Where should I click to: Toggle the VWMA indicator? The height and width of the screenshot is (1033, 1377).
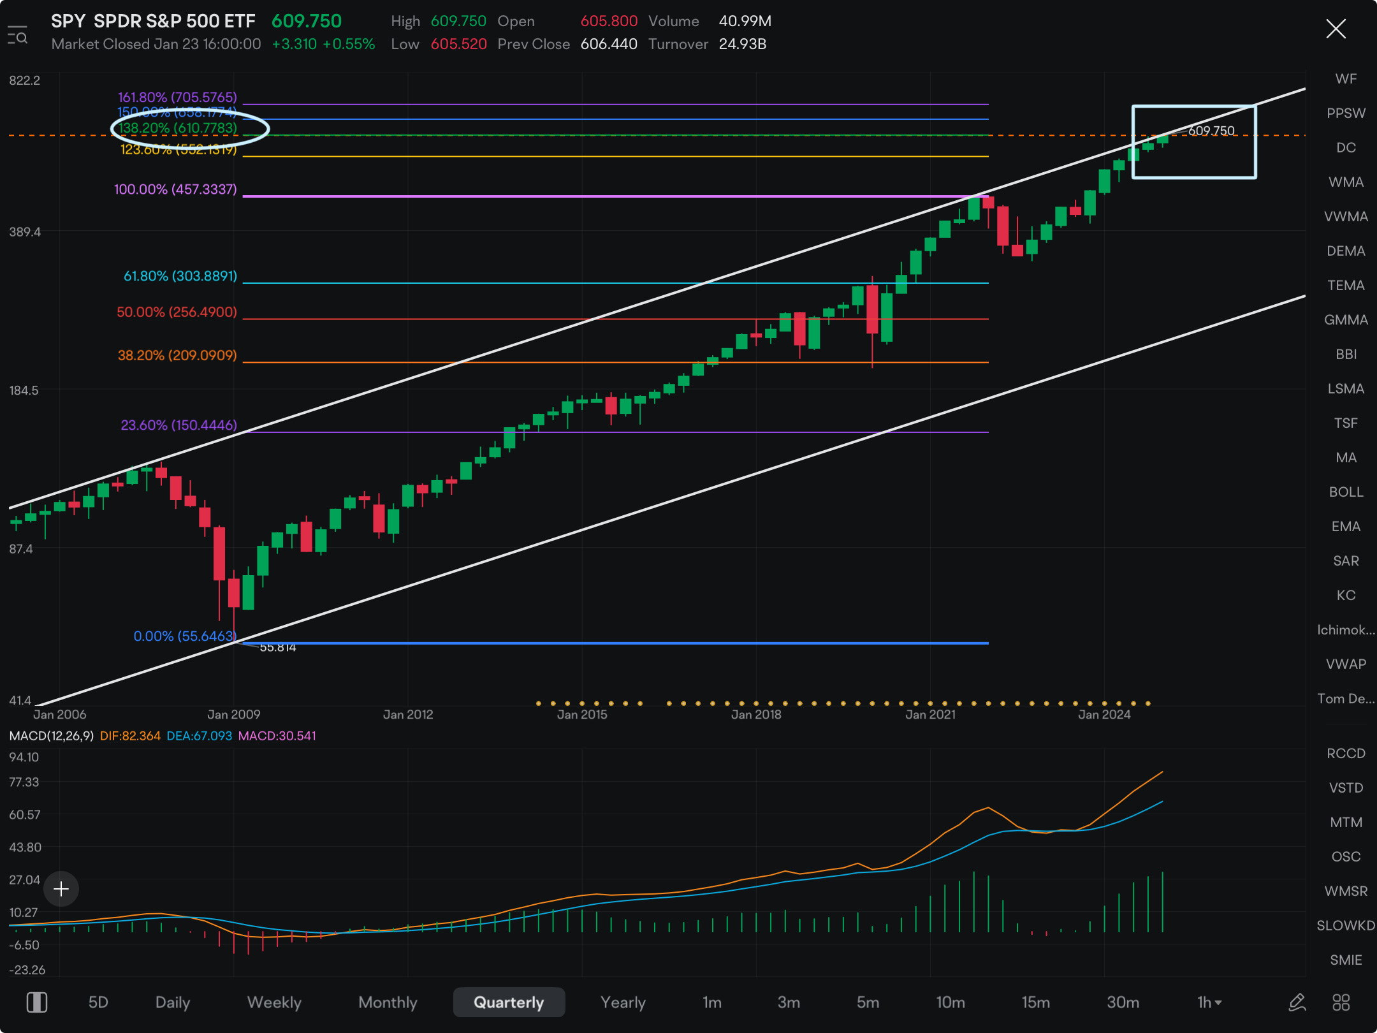[x=1346, y=217]
